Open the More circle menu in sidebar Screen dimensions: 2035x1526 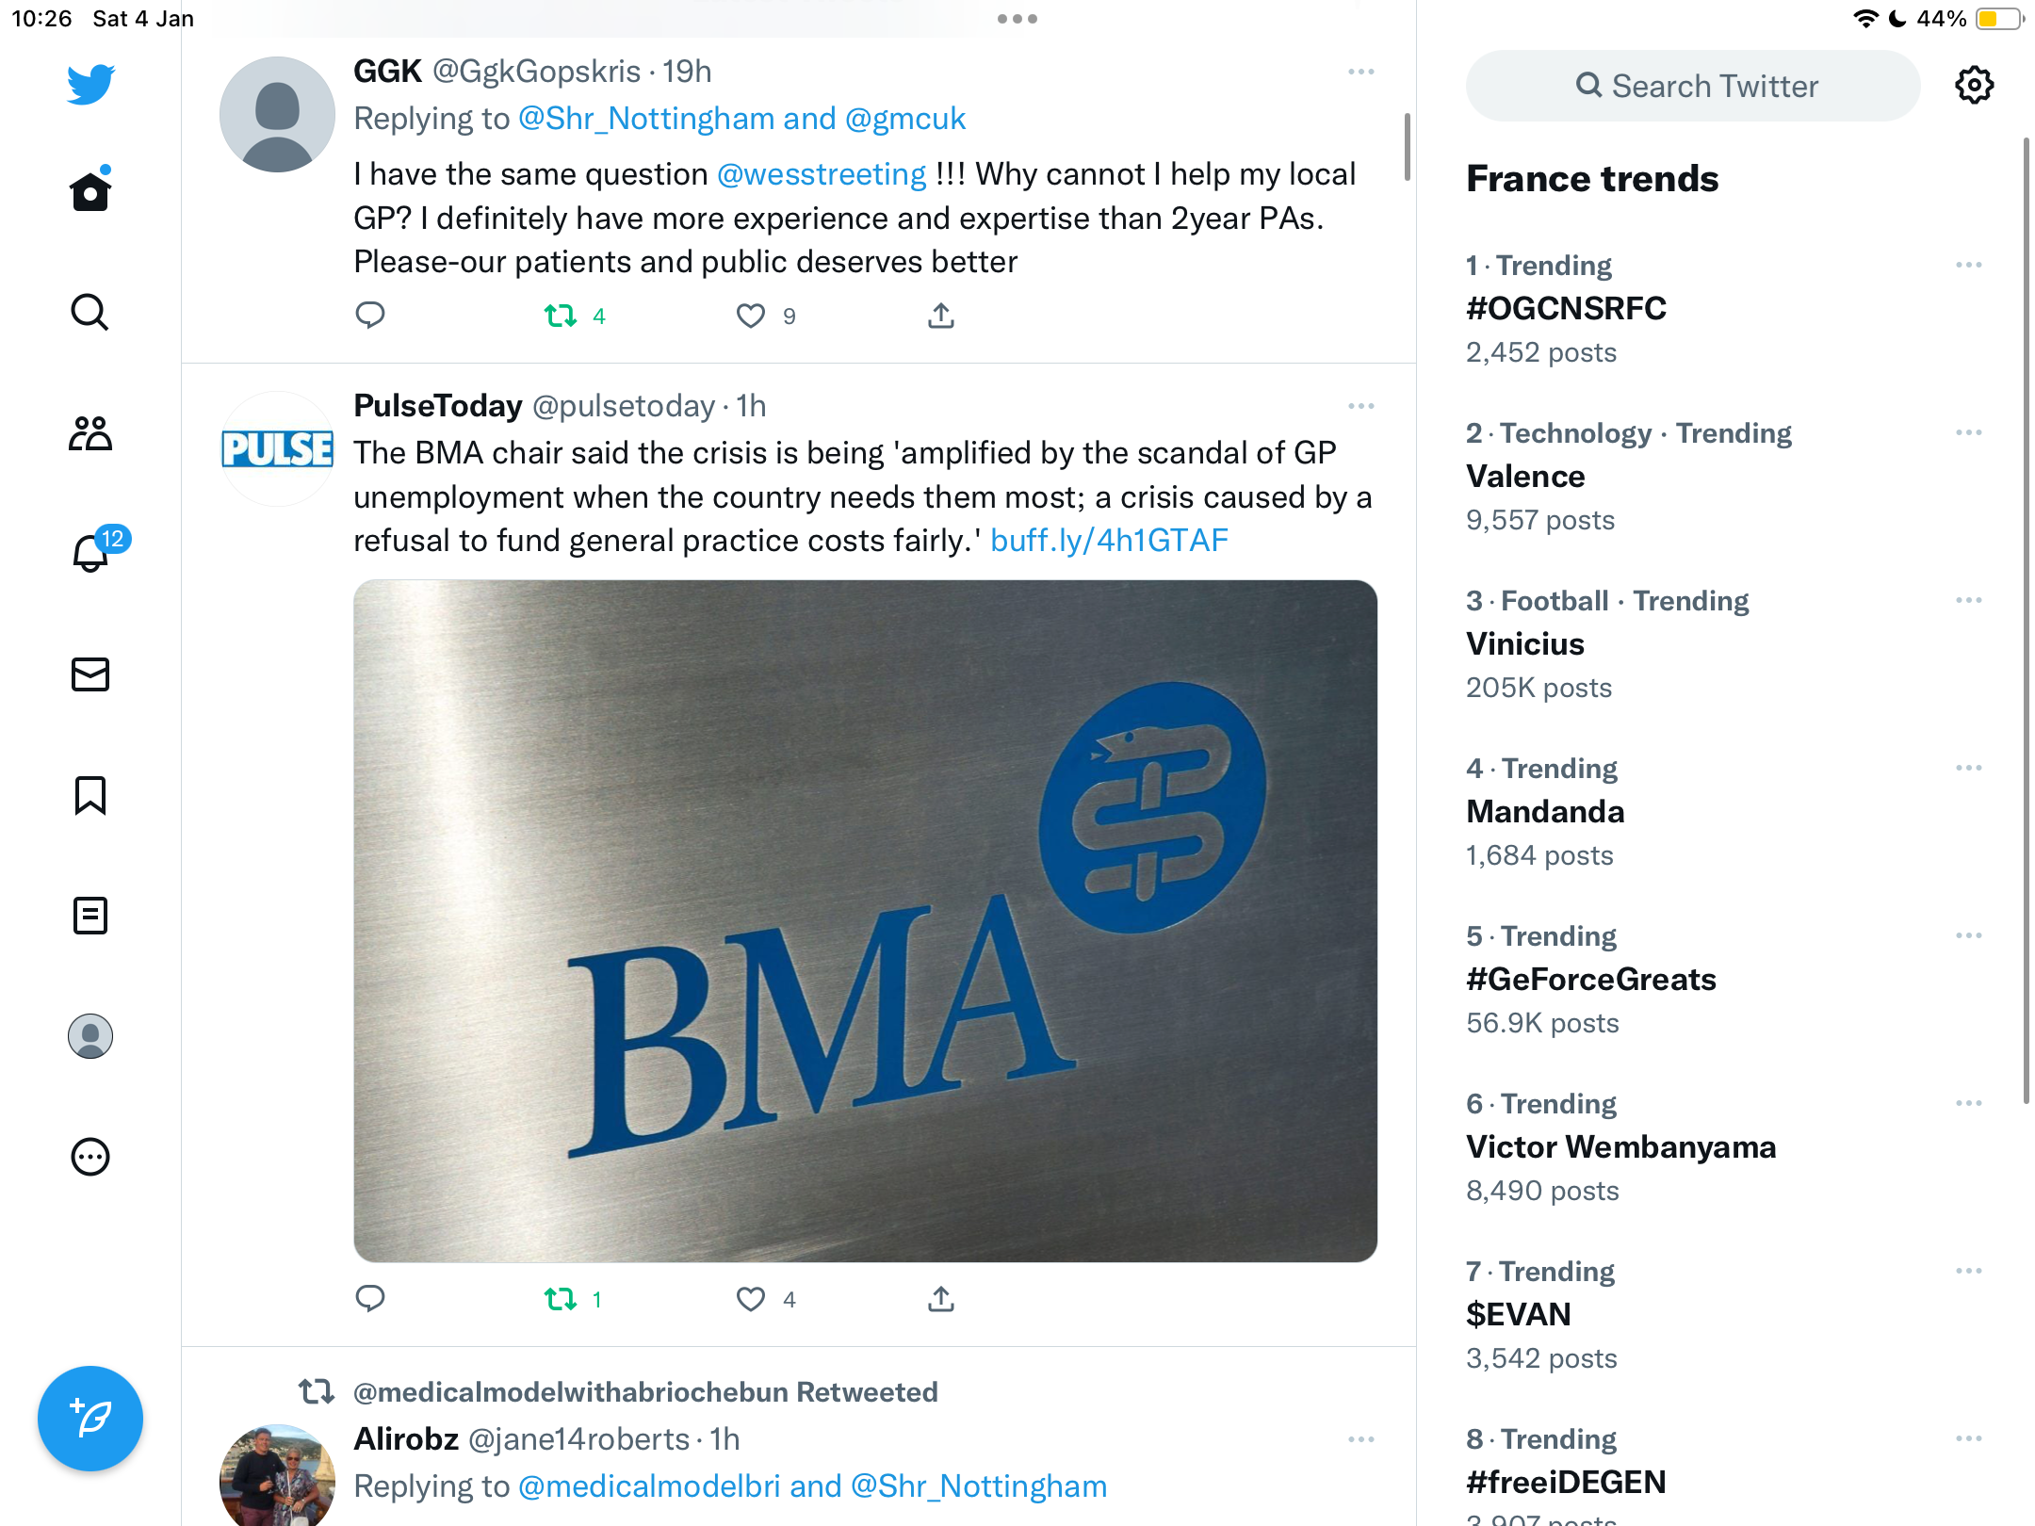pos(90,1157)
